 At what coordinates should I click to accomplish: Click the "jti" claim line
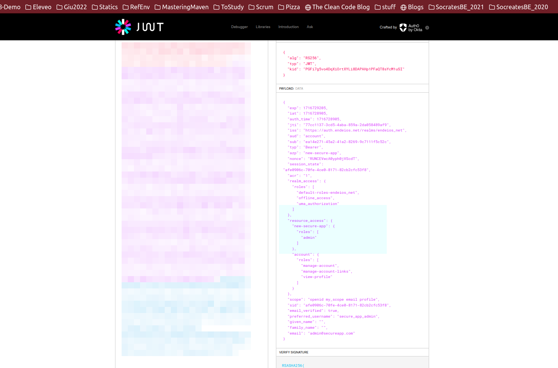click(x=339, y=125)
